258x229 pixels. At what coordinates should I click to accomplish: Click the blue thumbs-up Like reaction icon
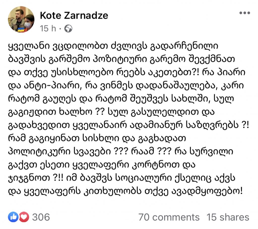pyautogui.click(x=13, y=217)
